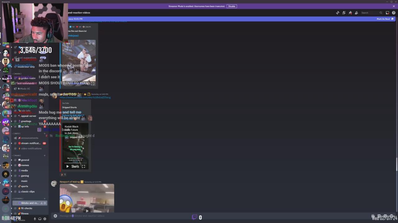
Task: Open pinned messages icon
Action: click(350, 13)
